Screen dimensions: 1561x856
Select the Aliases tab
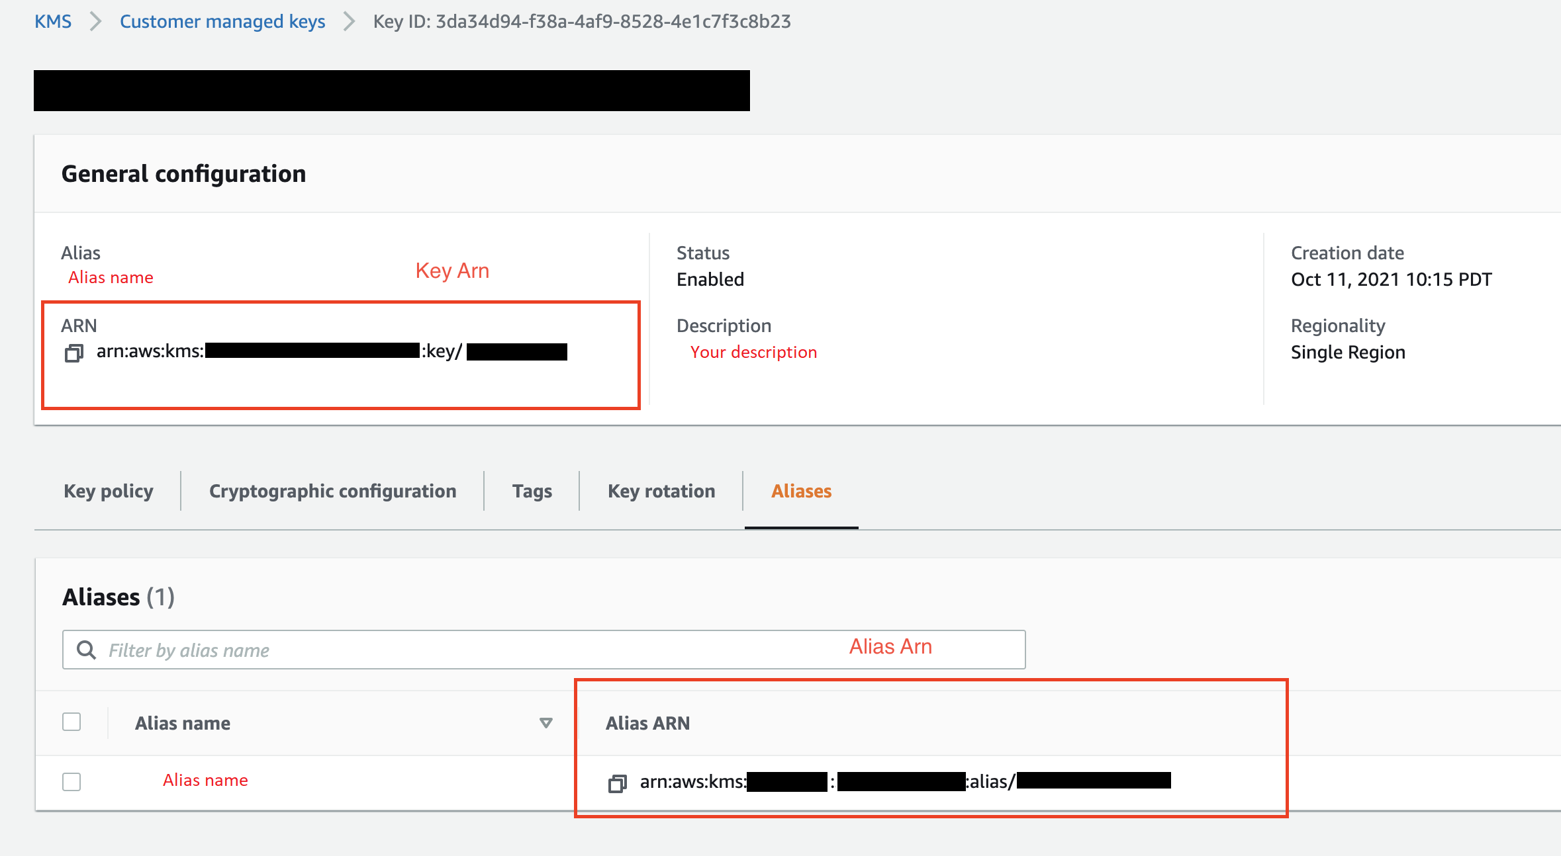801,491
